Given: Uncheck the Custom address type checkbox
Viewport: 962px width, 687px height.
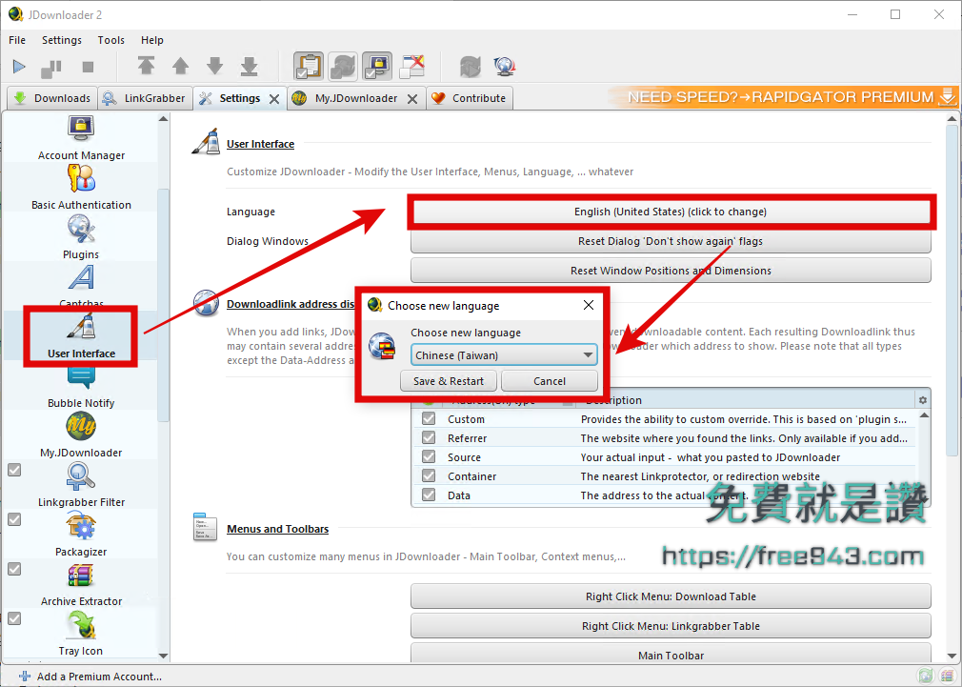Looking at the screenshot, I should coord(429,419).
